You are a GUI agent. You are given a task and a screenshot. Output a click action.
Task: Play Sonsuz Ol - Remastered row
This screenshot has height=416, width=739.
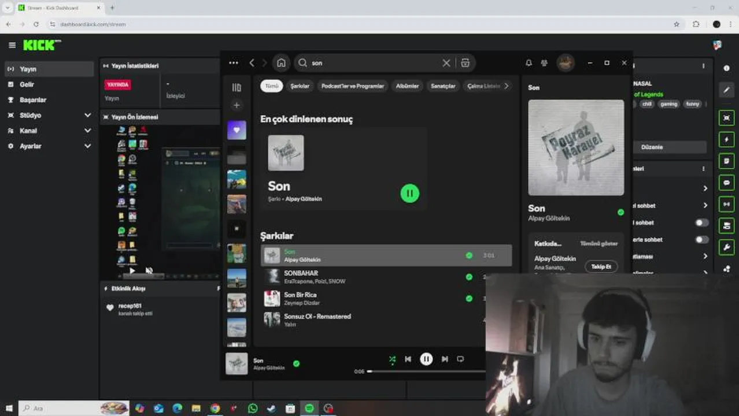[386, 320]
